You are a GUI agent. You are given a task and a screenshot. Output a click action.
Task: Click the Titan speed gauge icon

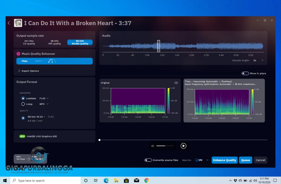tap(52, 61)
